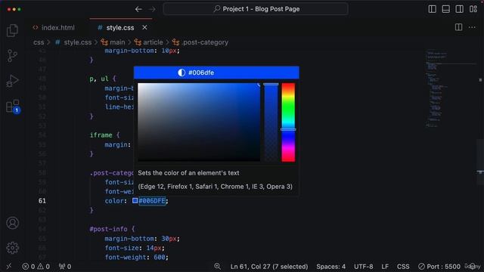Click line number 61 in gutter
This screenshot has width=484, height=272.
[x=42, y=201]
